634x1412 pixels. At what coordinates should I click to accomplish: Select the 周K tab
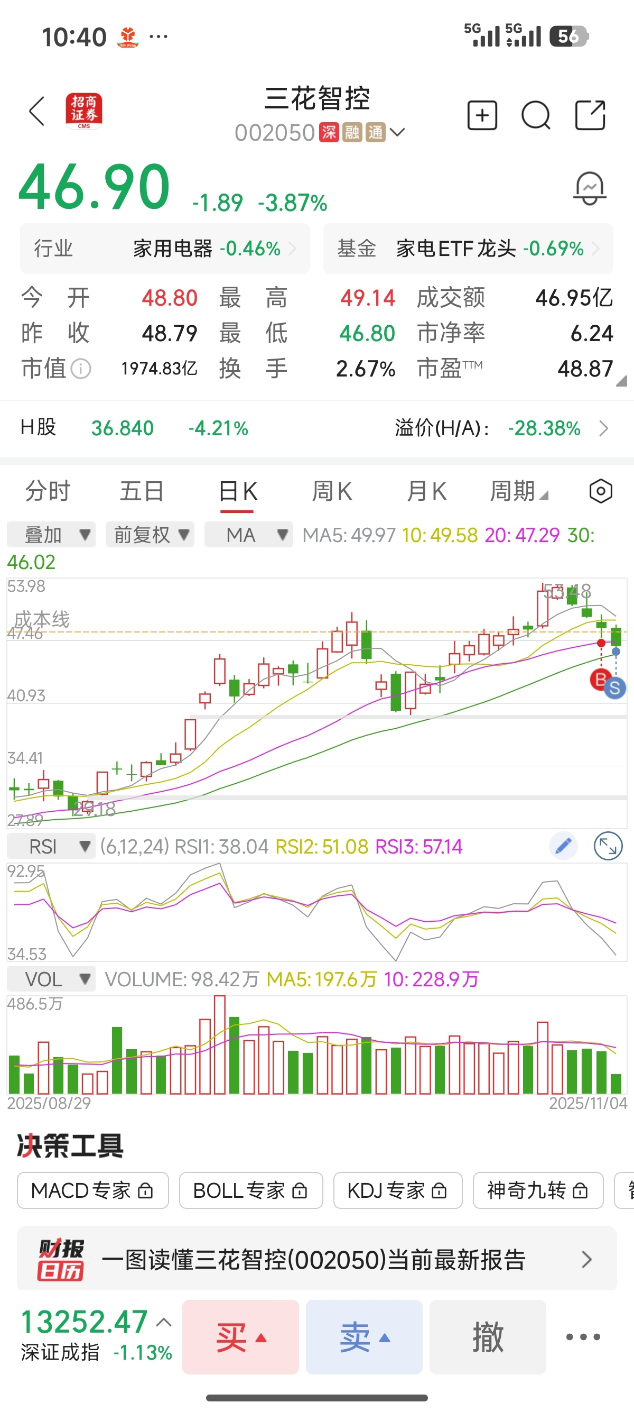pos(332,491)
